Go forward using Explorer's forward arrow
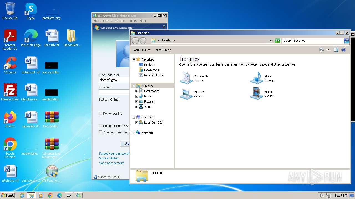This screenshot has width=355, height=199. [x=143, y=41]
